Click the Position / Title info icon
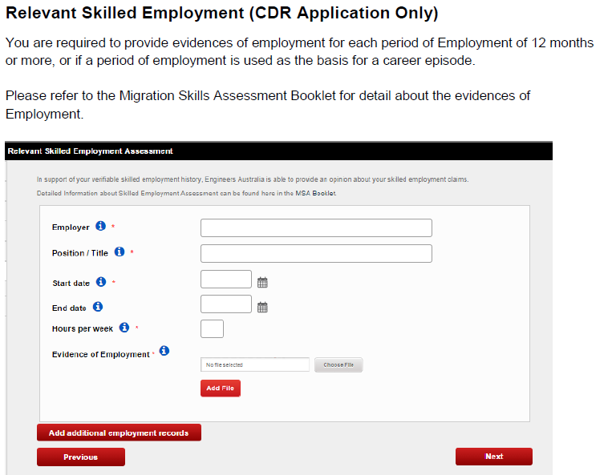This screenshot has width=612, height=475. 120,252
